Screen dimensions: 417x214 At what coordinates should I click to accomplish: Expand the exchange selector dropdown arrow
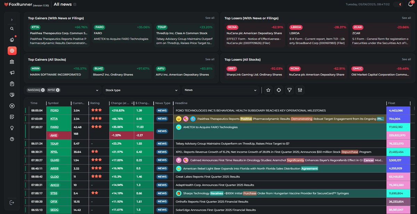click(x=97, y=90)
